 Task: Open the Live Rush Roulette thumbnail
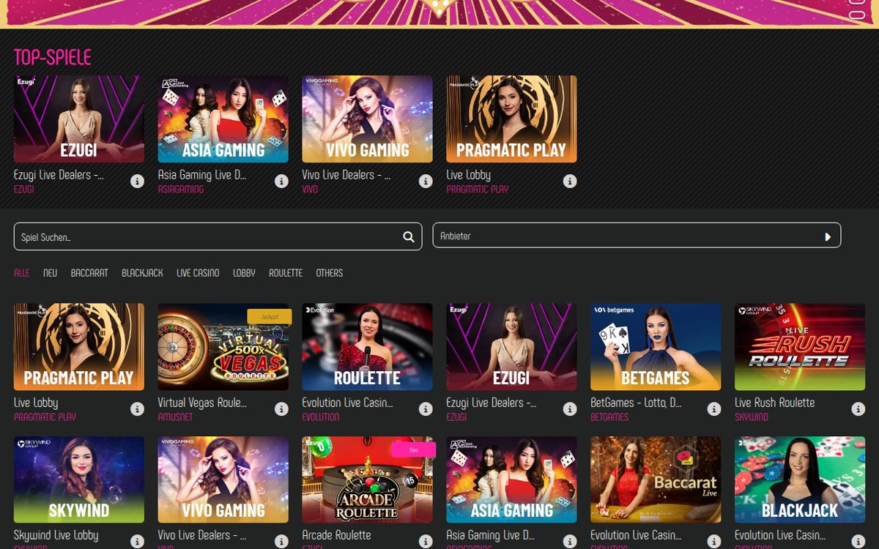(x=801, y=347)
